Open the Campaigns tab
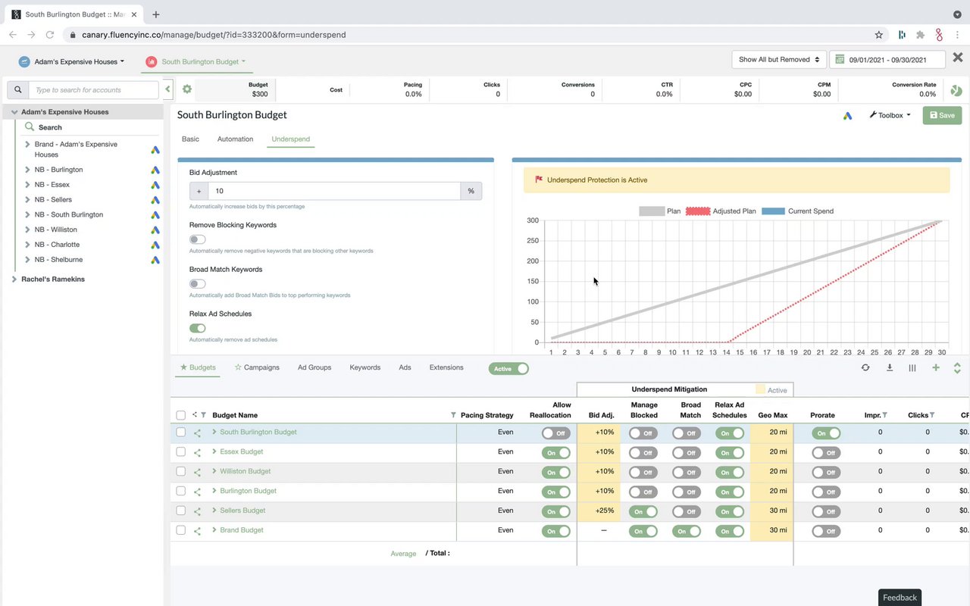This screenshot has height=606, width=970. 257,367
